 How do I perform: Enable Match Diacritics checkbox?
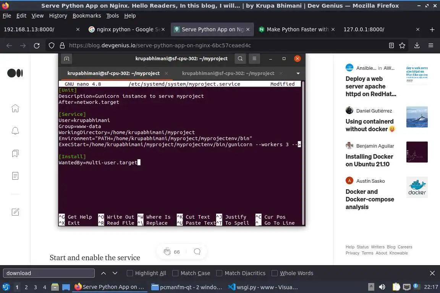(219, 273)
